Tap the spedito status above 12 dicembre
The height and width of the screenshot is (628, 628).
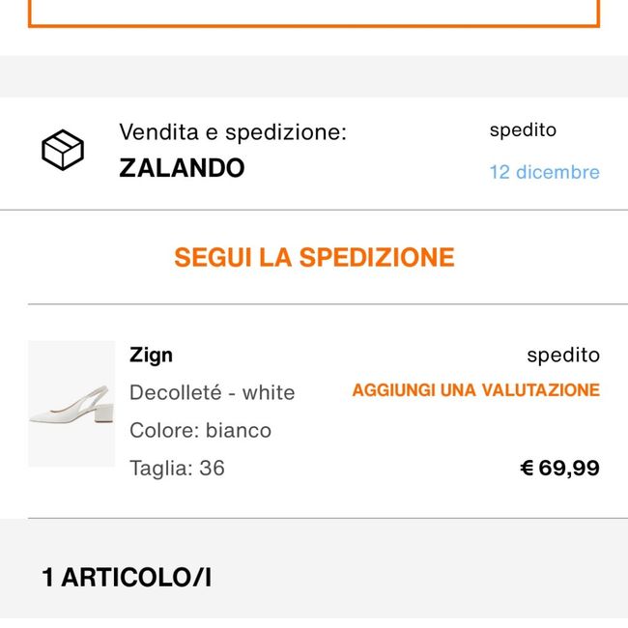pyautogui.click(x=523, y=130)
